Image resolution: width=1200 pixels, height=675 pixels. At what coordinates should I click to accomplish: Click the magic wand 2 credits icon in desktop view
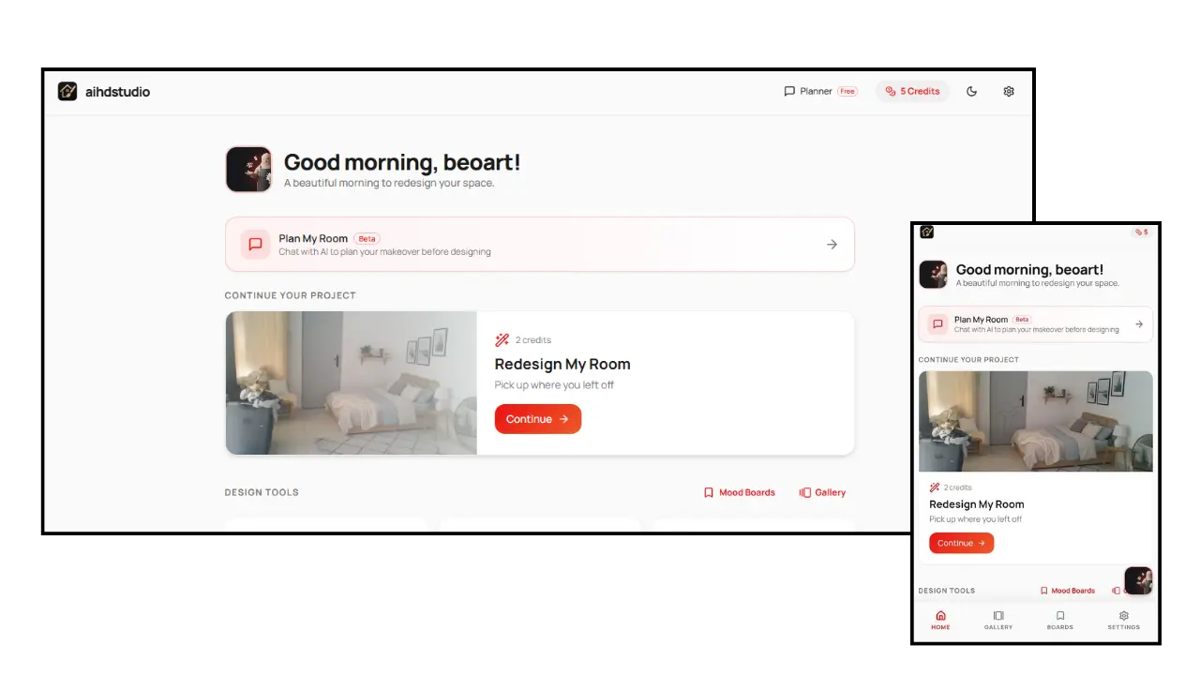tap(502, 339)
